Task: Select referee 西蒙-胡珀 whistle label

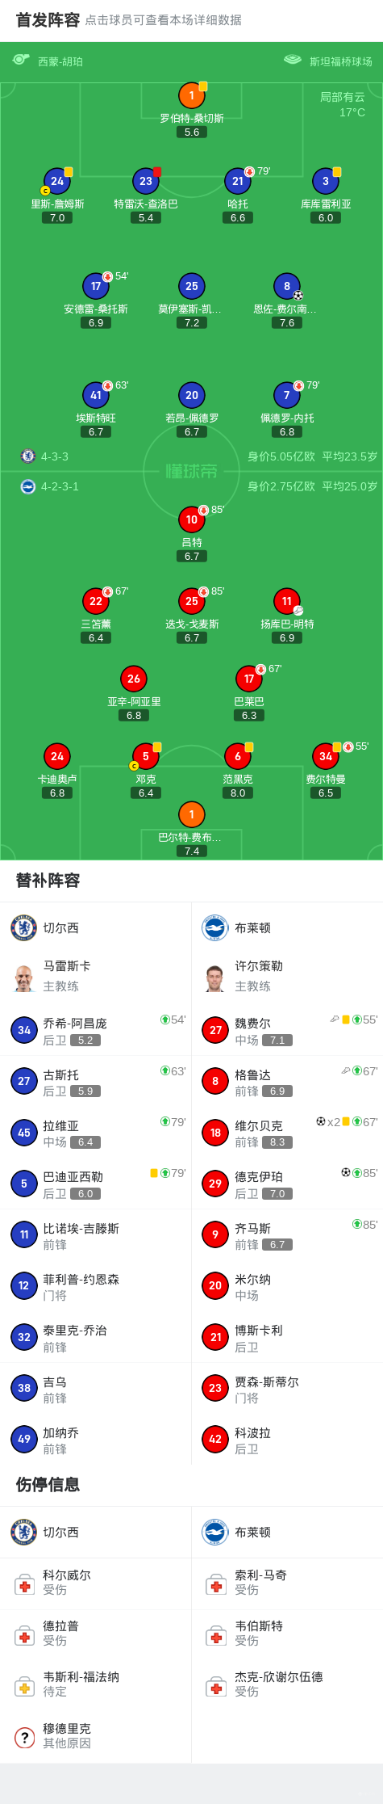Action: 48,61
